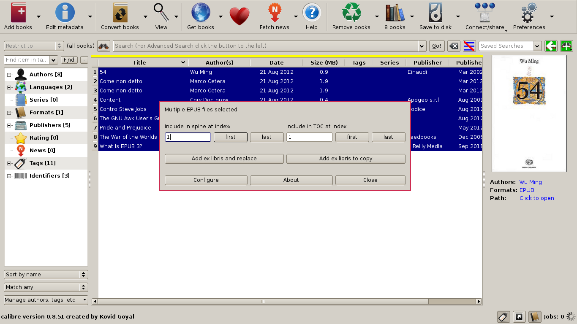
Task: Open the Edit metadata tool
Action: pos(65,13)
